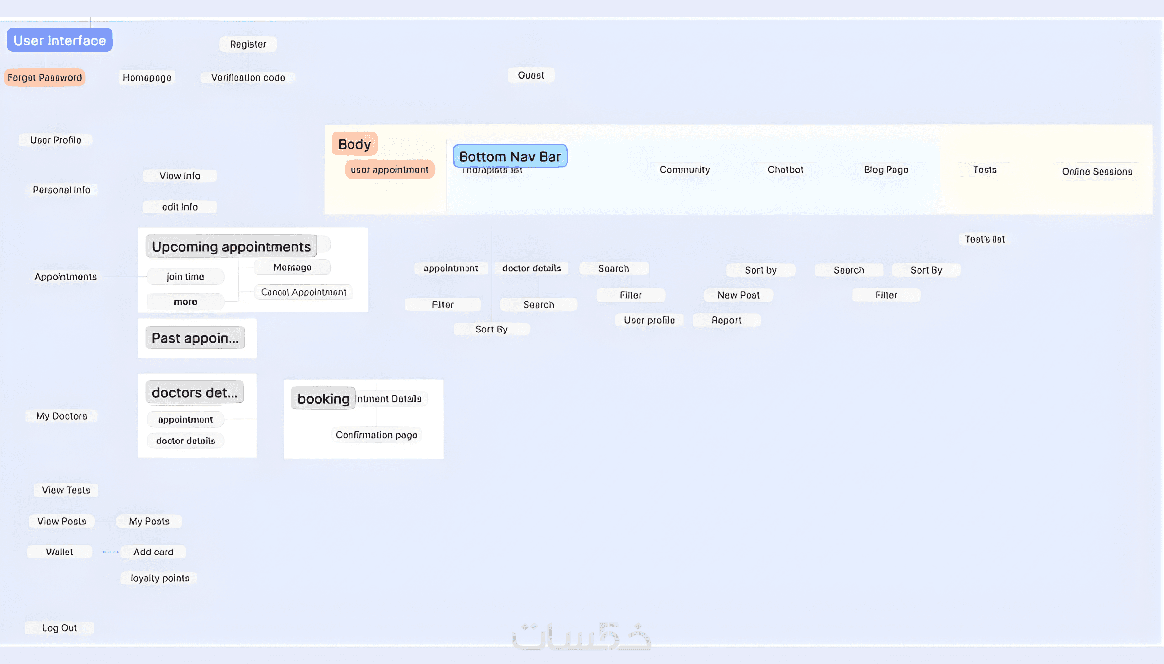Click the Bottom Nav Bar label
The width and height of the screenshot is (1164, 664).
[x=510, y=156]
